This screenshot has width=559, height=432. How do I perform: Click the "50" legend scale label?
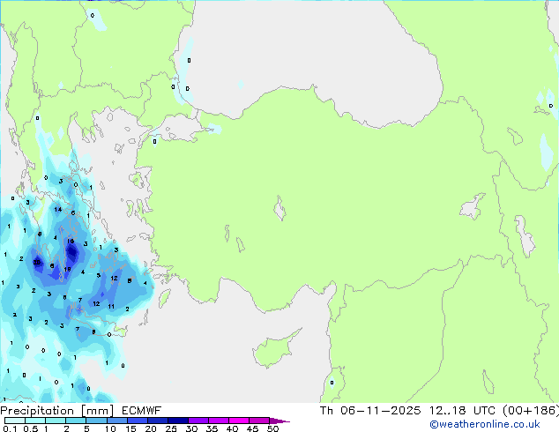tap(272, 428)
